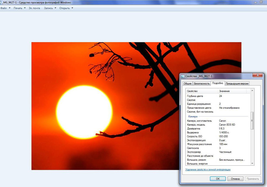The width and height of the screenshot is (267, 187).
Task: Click the Эл. почта toolbar item
Action: (x=34, y=8)
